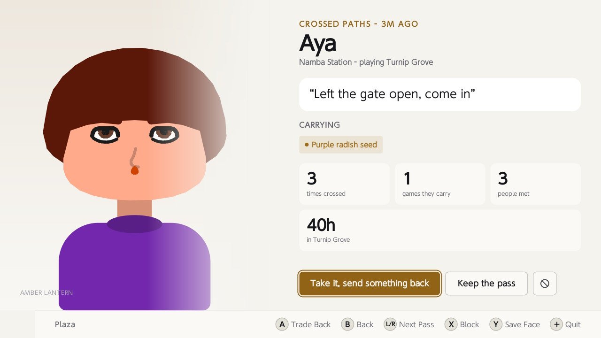601x338 pixels.
Task: Click the Aya name heading
Action: click(x=318, y=43)
